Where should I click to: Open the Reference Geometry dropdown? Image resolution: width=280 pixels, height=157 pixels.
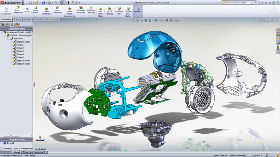pos(91,16)
